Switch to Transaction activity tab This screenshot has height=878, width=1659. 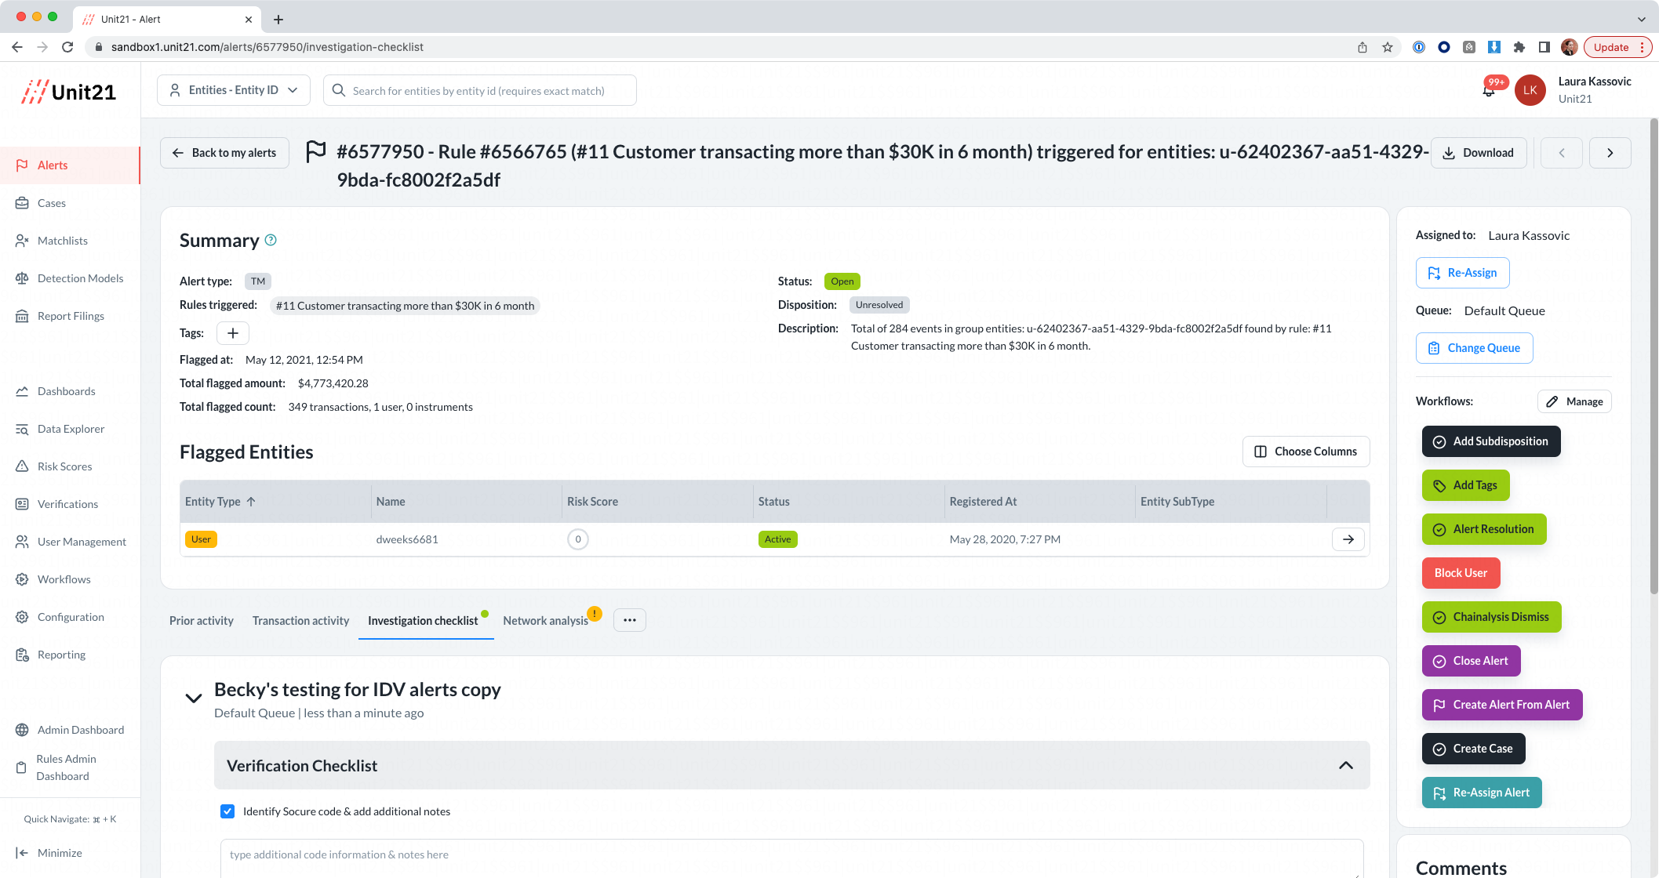(x=300, y=621)
